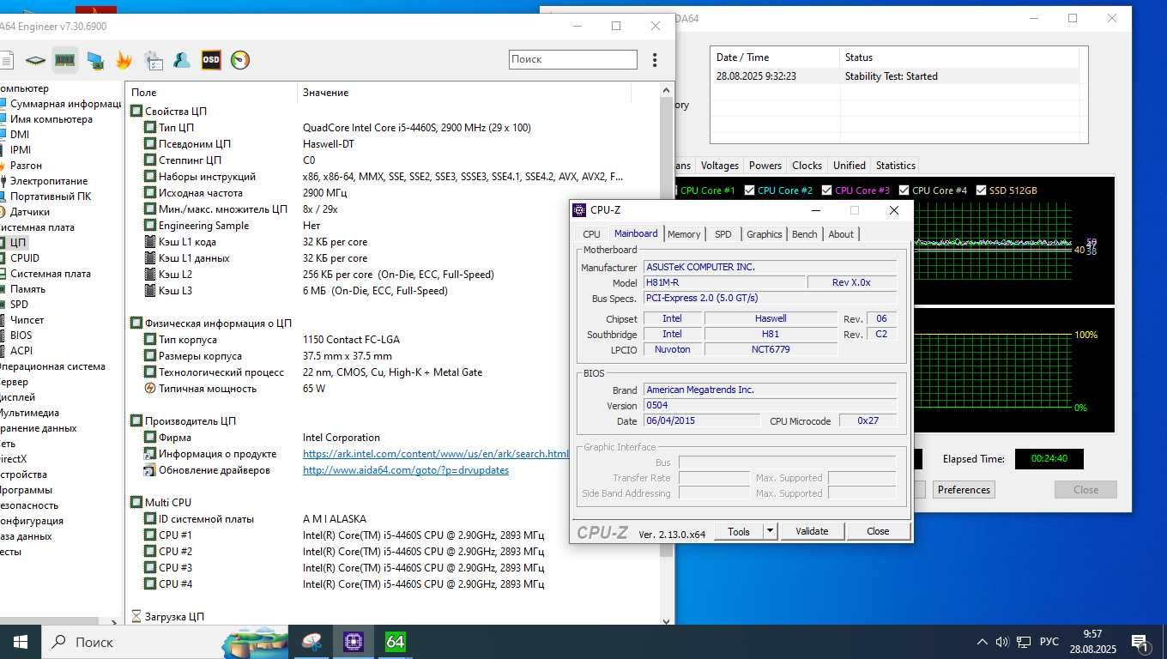1167x659 pixels.
Task: Select Разгон in the sidebar tree
Action: click(x=26, y=166)
